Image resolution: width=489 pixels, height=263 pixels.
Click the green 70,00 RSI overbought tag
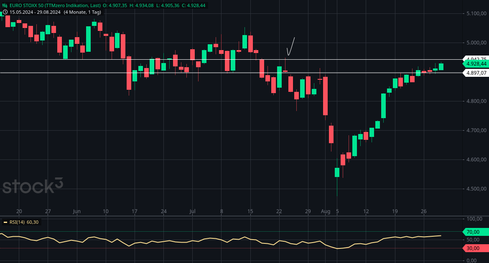pos(476,232)
